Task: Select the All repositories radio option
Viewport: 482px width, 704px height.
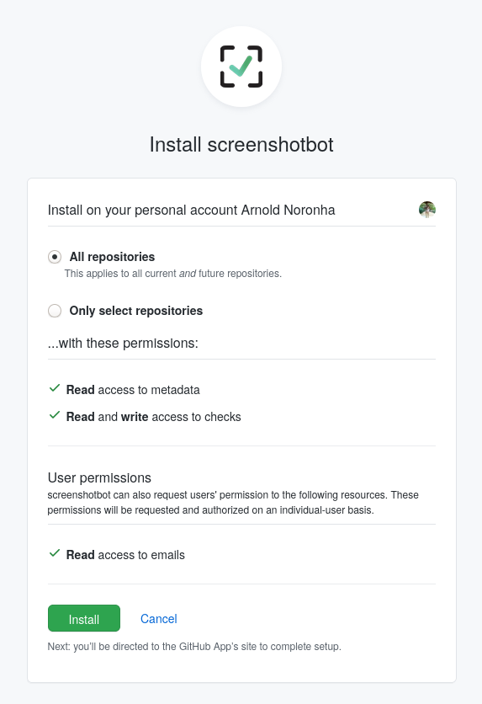Action: coord(55,257)
